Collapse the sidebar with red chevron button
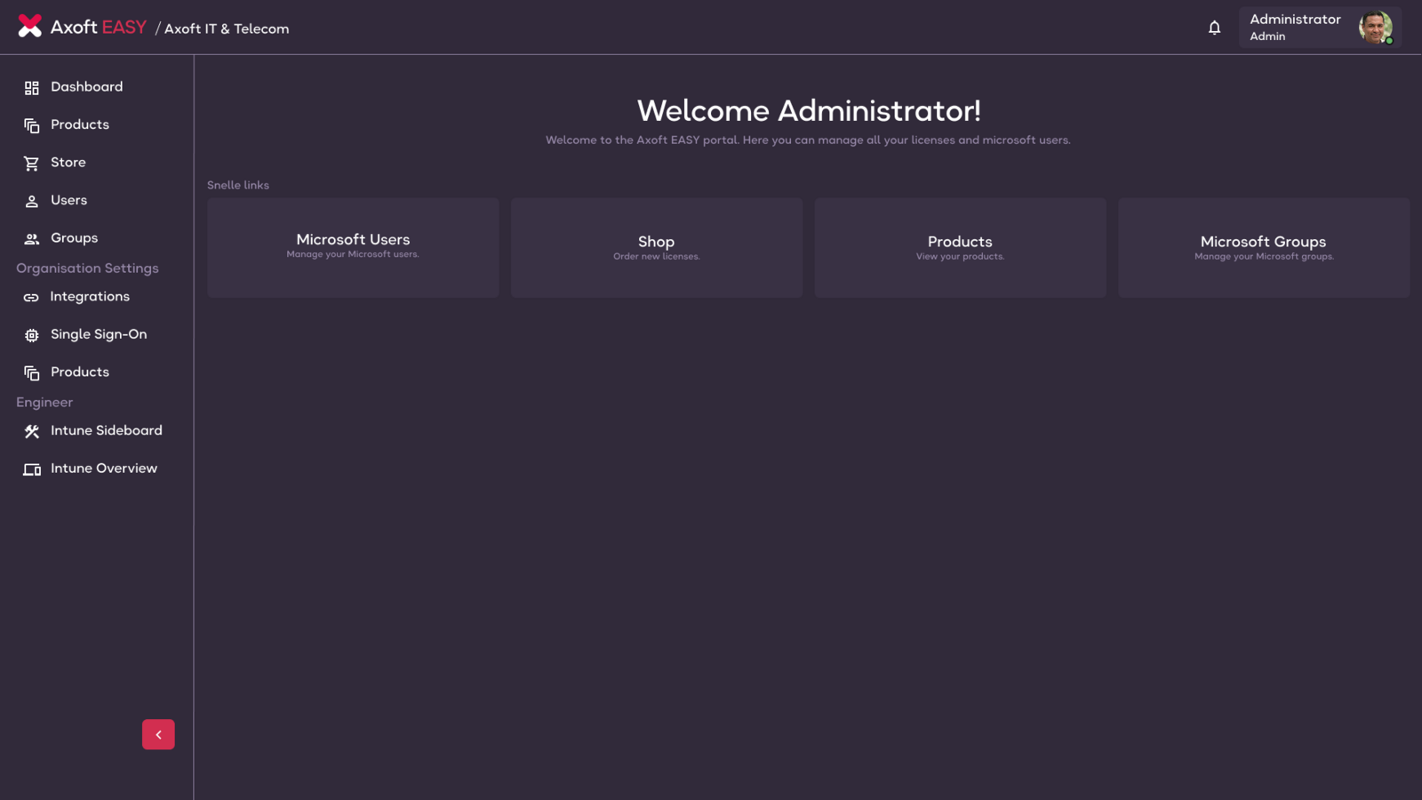Viewport: 1422px width, 800px height. [x=158, y=734]
